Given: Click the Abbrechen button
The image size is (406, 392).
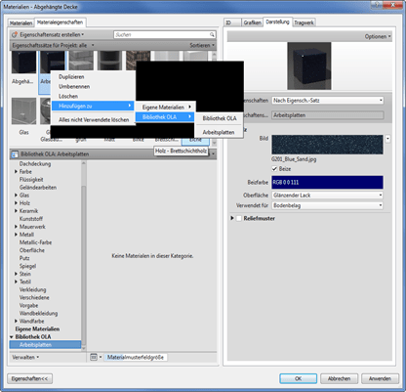Looking at the screenshot, I should (x=339, y=378).
